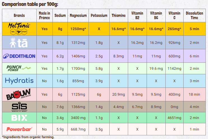This screenshot has height=139, width=208.
Task: Click the SiS brand logo
Action: tap(19, 107)
